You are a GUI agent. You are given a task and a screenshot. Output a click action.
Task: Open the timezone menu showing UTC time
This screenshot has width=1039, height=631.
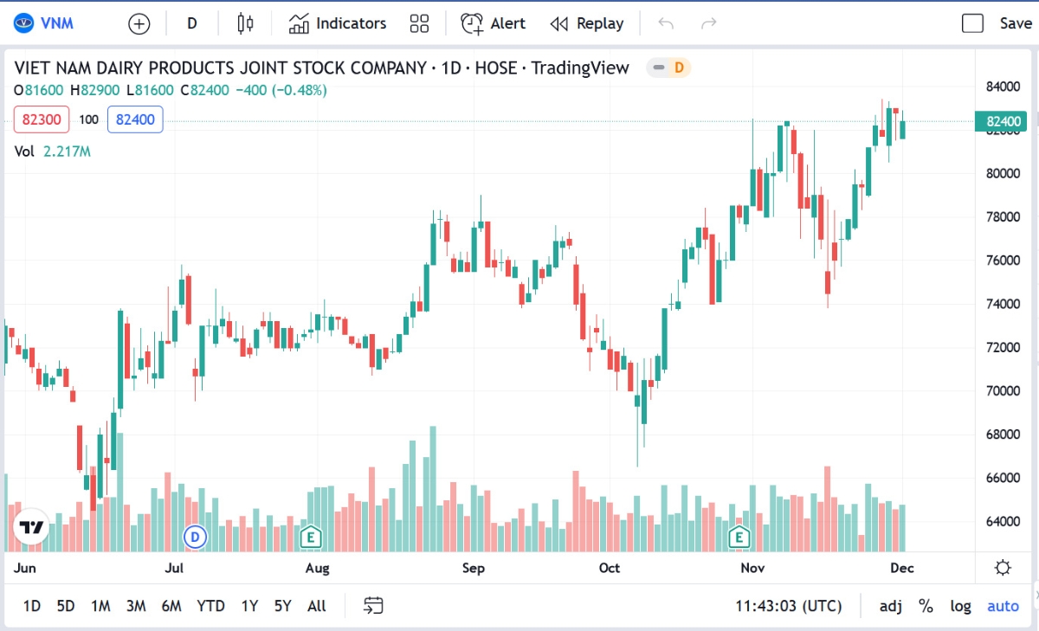point(788,606)
